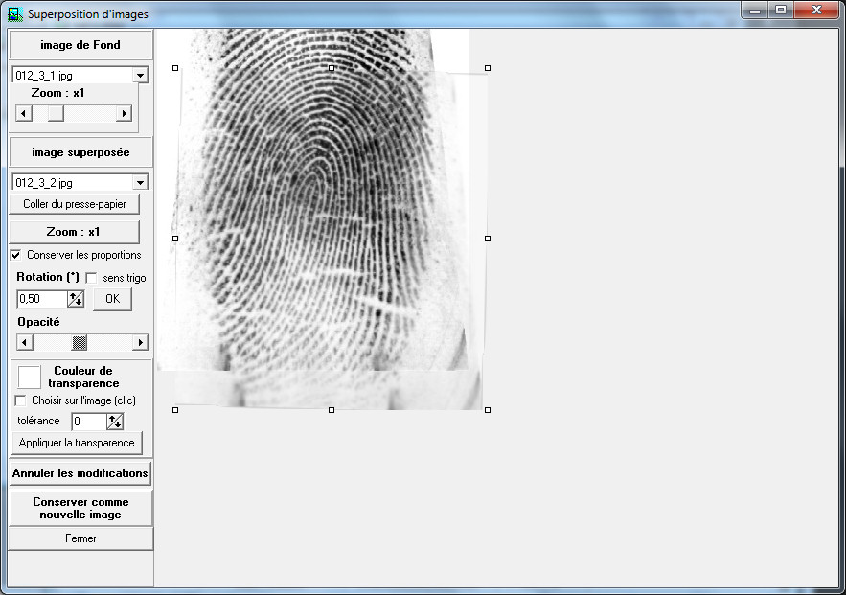Click the 'image de Fond' button
Viewport: 846px width, 595px height.
(80, 45)
